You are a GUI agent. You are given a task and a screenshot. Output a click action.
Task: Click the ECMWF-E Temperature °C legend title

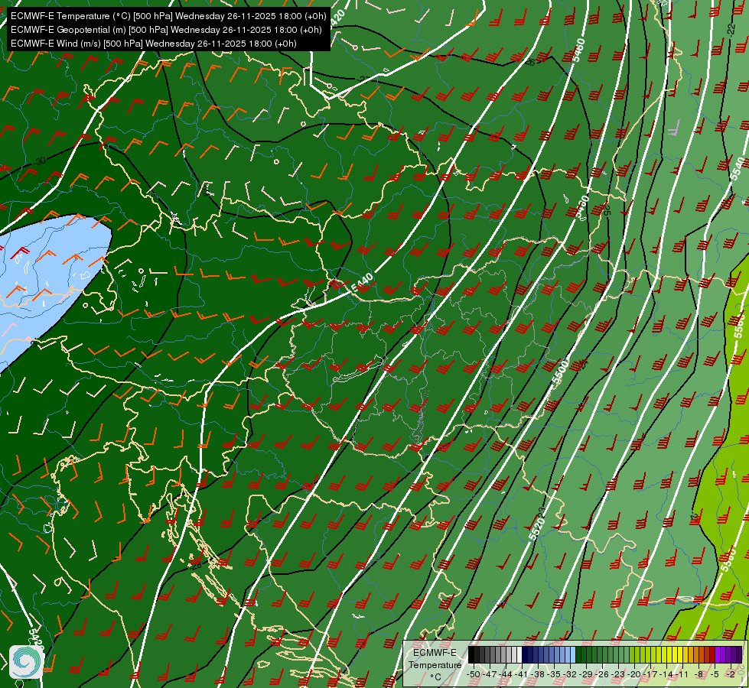pos(435,664)
